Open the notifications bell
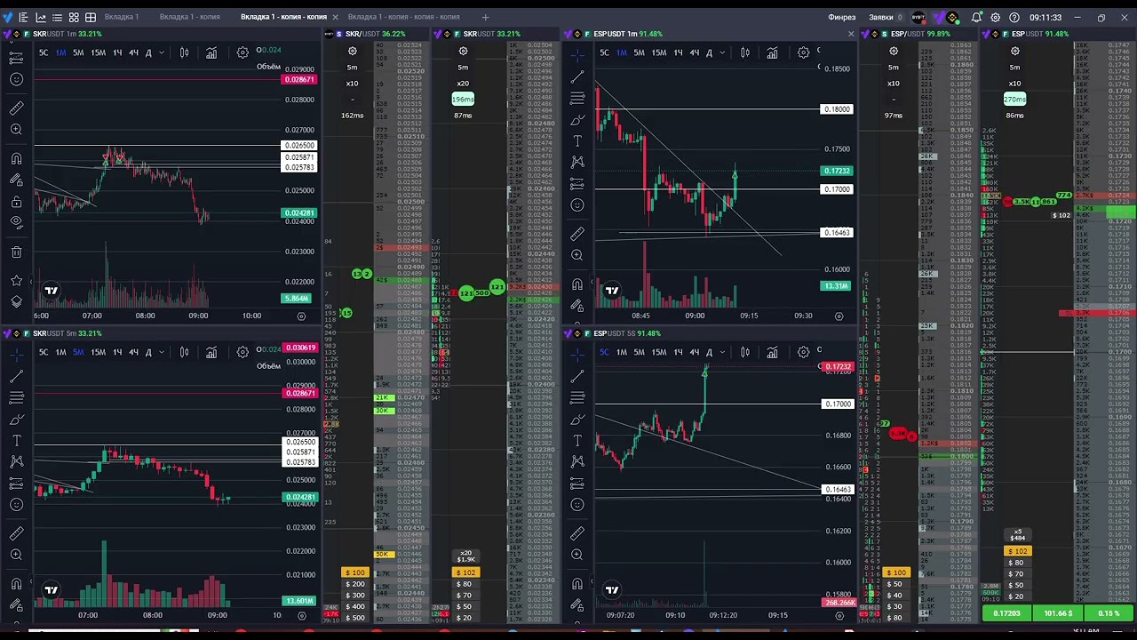The height and width of the screenshot is (640, 1137). 977,17
